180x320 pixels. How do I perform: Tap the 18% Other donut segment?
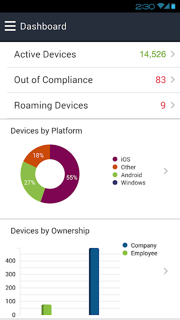point(38,155)
